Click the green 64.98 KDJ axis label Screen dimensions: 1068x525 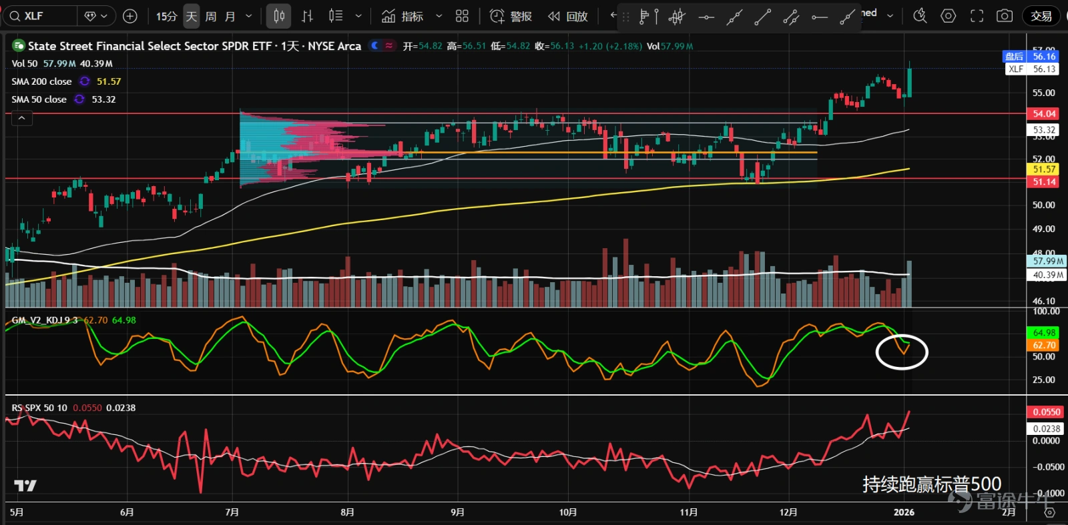pyautogui.click(x=1043, y=333)
